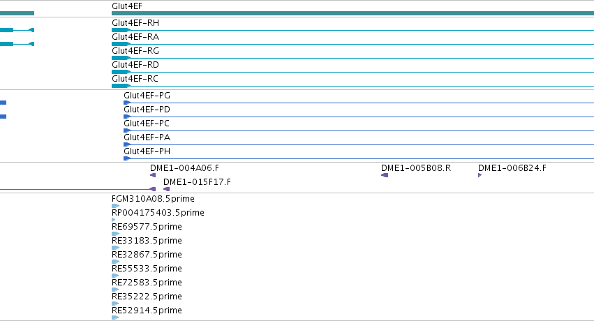Select the Glut4EF-PD protein label

pos(147,110)
